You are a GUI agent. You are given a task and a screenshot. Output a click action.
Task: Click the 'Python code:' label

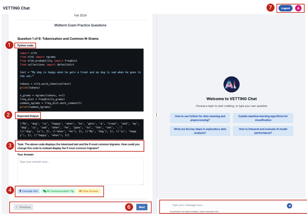(26, 45)
